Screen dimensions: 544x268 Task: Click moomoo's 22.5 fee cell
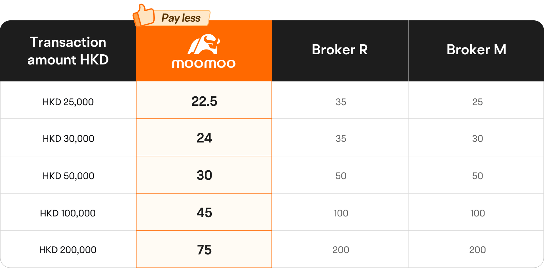(204, 100)
